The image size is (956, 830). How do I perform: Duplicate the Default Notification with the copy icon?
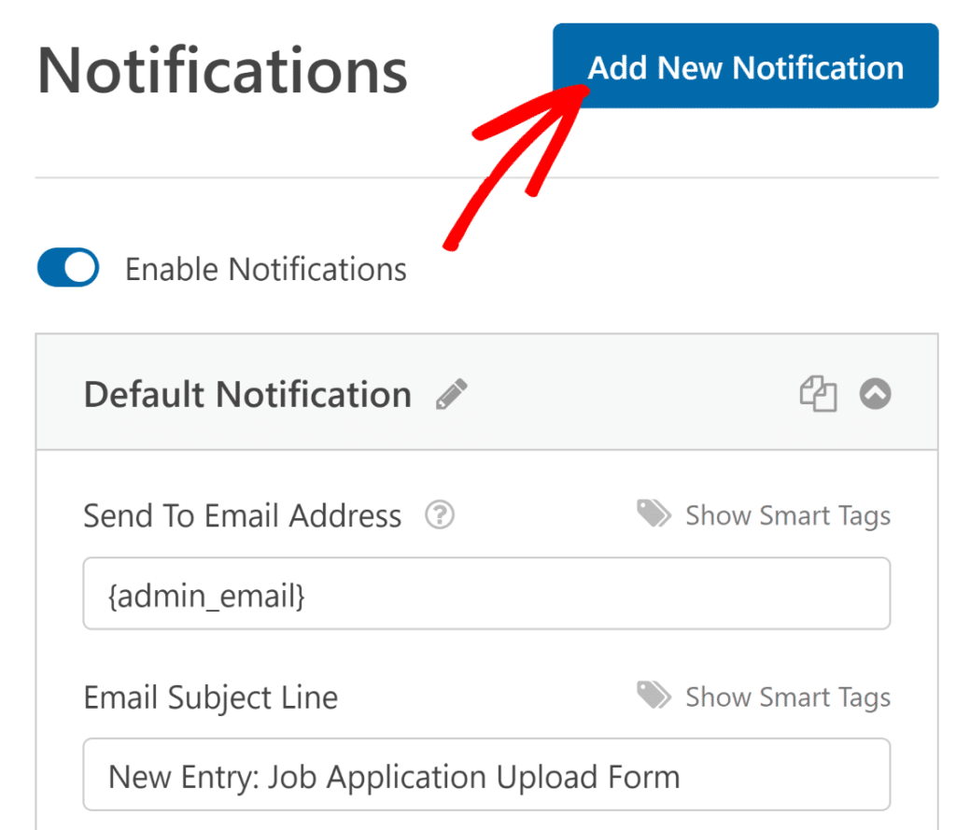pos(819,394)
